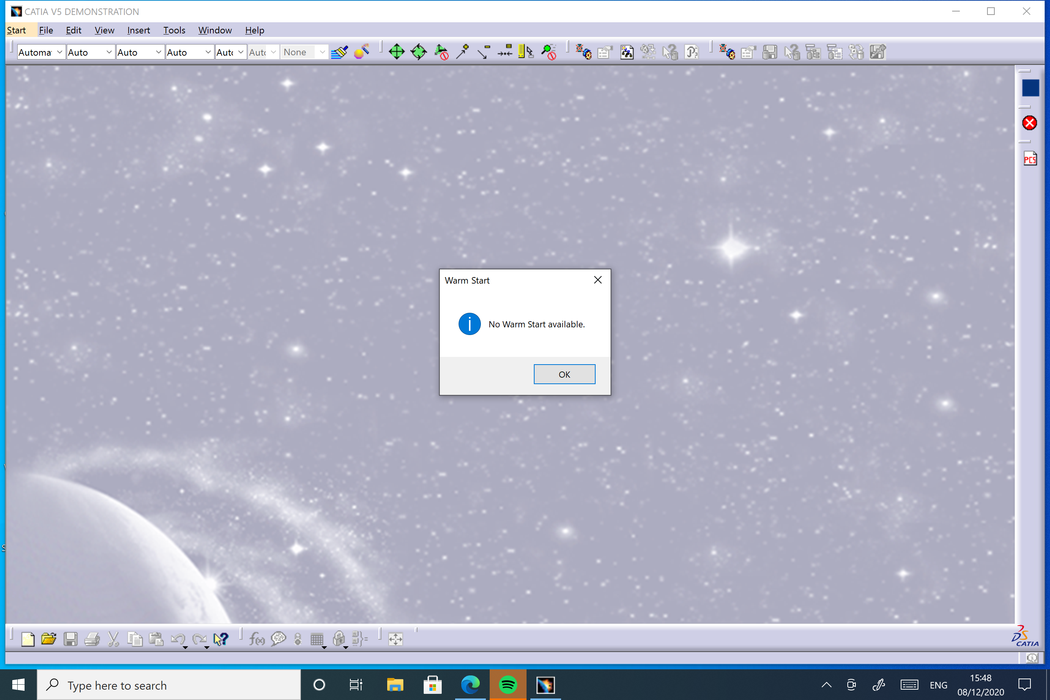Click the padlock knowledge icon
The height and width of the screenshot is (700, 1050).
(x=339, y=639)
